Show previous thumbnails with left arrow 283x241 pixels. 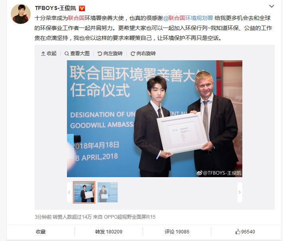[69, 192]
